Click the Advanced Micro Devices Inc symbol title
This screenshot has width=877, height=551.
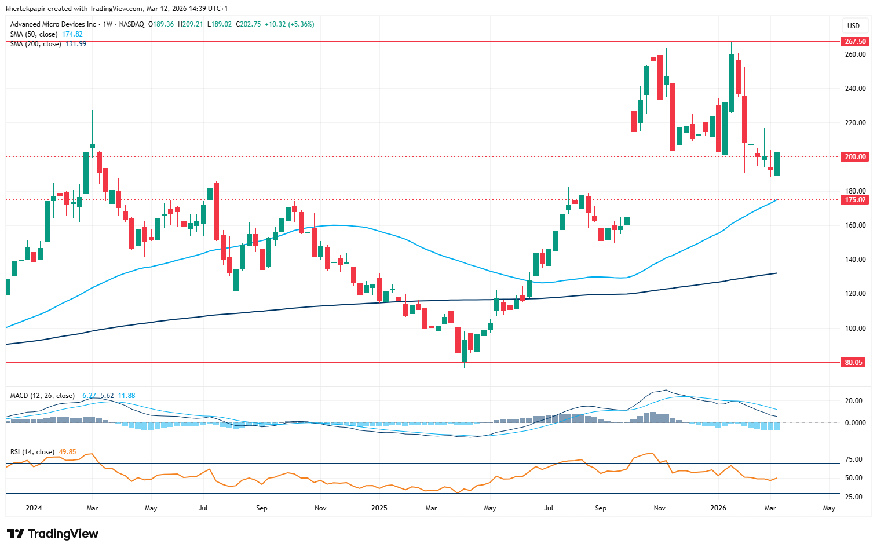coord(53,24)
